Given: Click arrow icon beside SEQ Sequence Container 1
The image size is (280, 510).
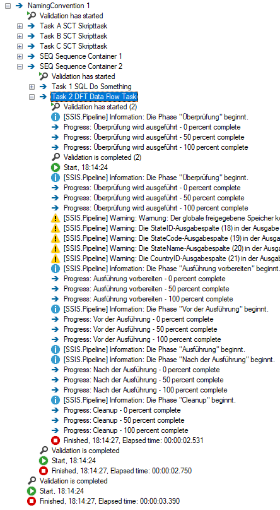Looking at the screenshot, I should pos(31,56).
